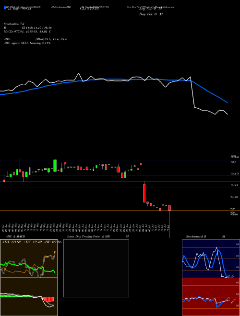
Task: Click the last red candle on the candlestick chart
Action: (169, 208)
